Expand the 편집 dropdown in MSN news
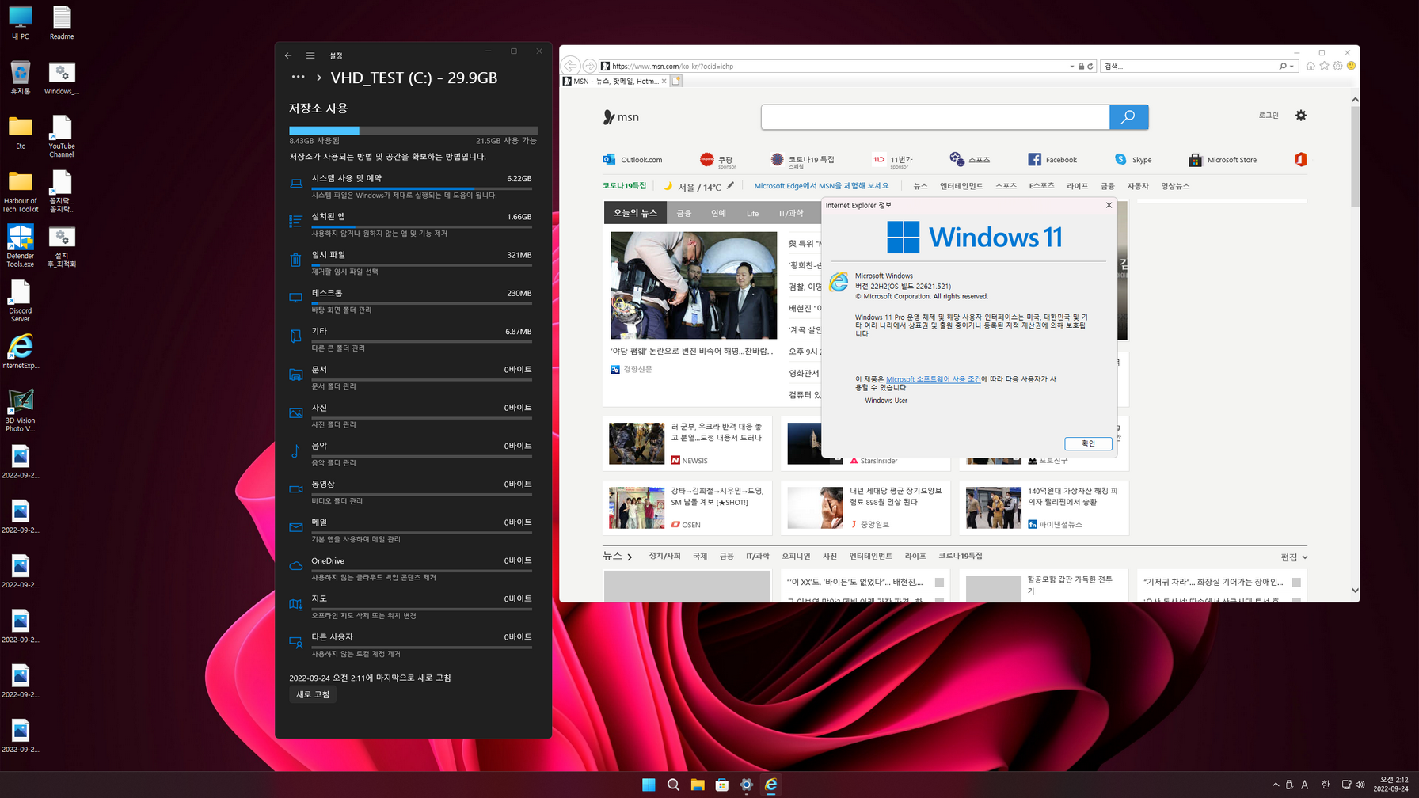 click(x=1294, y=557)
